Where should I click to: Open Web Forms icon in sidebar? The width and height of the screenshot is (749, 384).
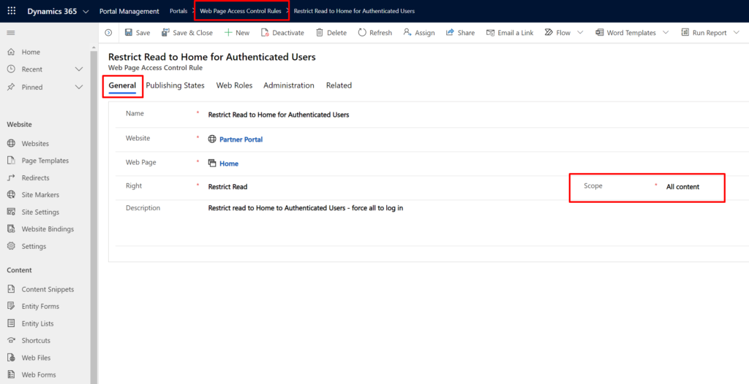[x=12, y=375]
